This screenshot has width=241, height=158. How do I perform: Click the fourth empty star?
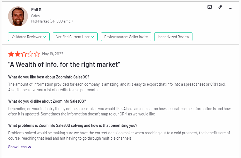click(x=30, y=54)
